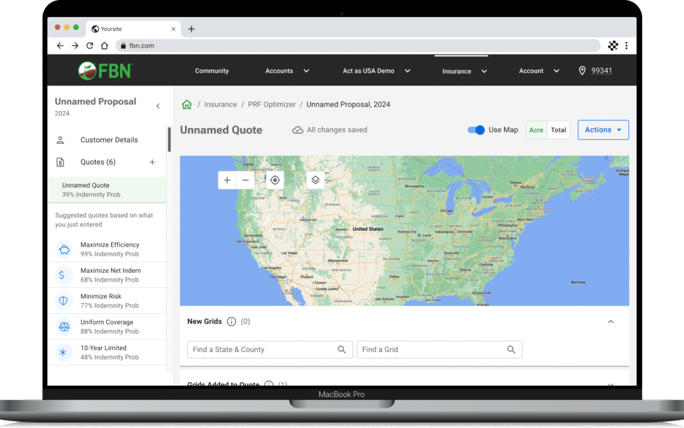684x428 pixels.
Task: Open a new browser tab
Action: [x=191, y=29]
